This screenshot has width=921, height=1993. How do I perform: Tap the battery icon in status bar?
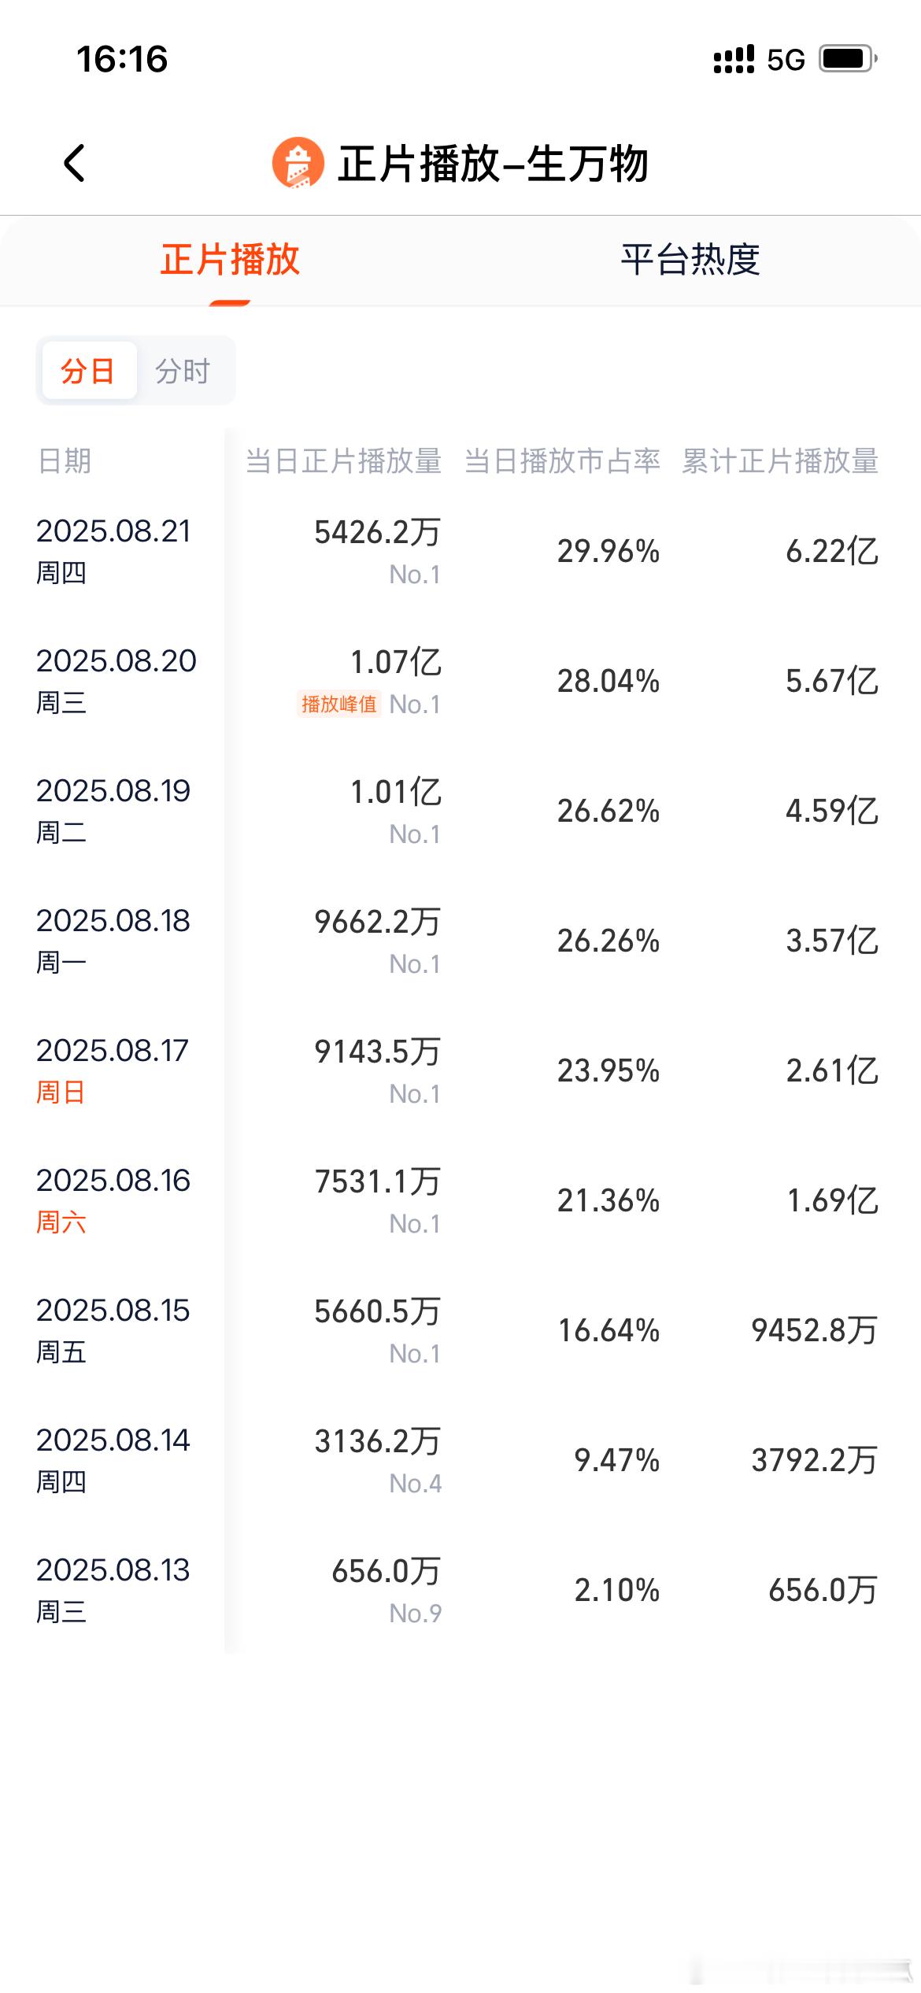pyautogui.click(x=849, y=59)
